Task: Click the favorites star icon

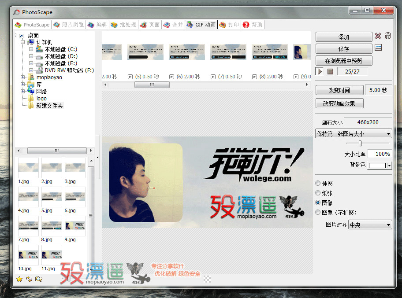Action: coord(19,279)
